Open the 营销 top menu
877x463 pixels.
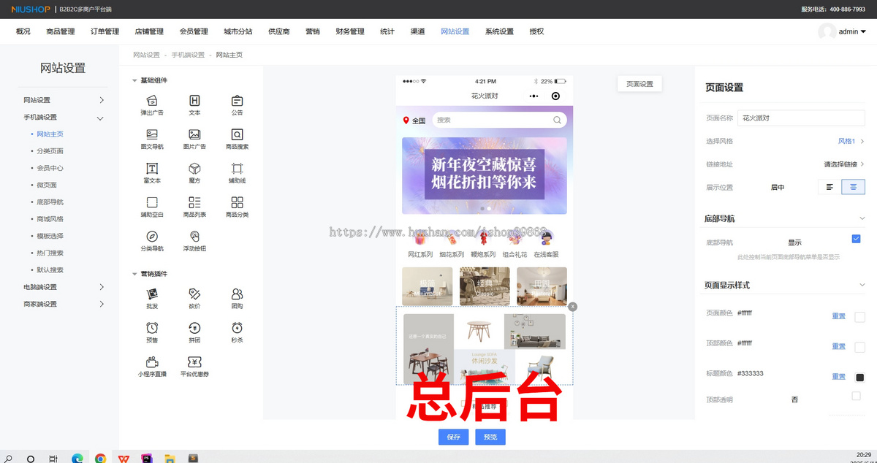313,31
